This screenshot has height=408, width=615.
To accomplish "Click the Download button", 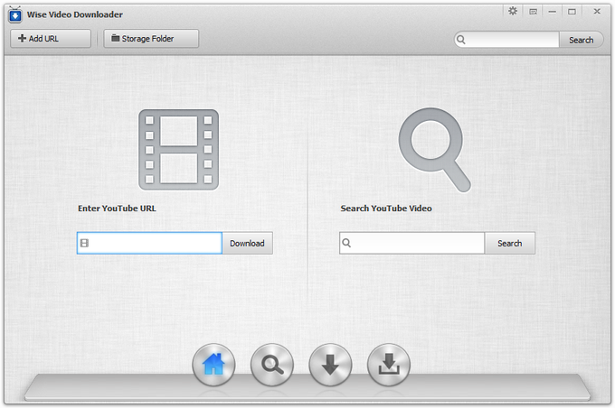I will pos(247,243).
